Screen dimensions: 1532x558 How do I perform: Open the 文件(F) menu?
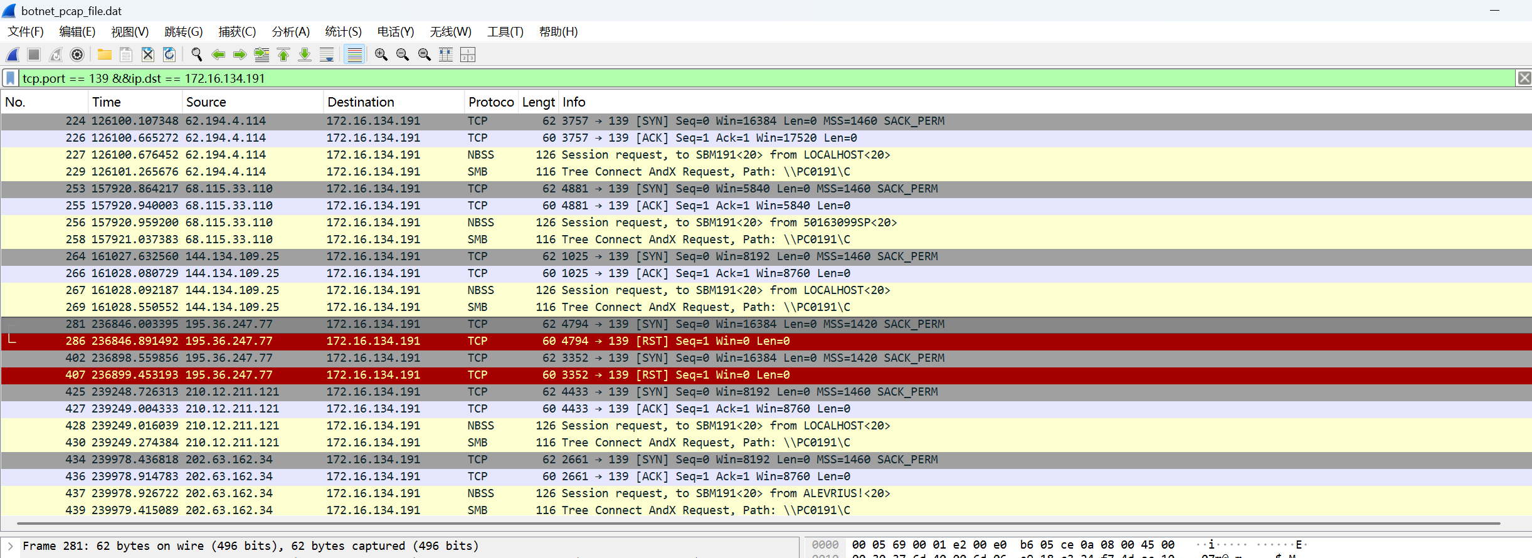pos(26,32)
